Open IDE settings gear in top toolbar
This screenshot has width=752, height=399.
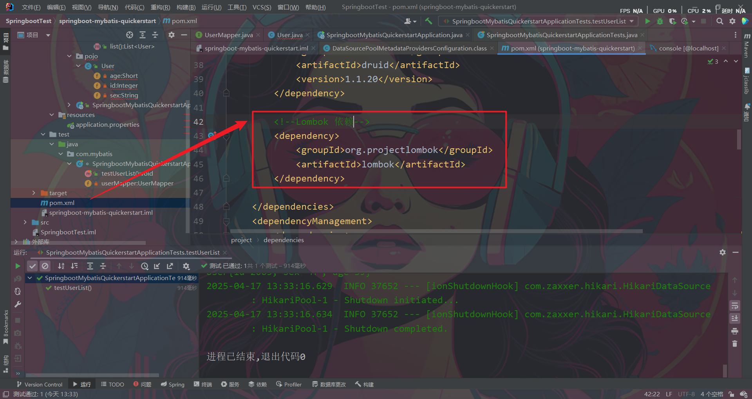(x=732, y=21)
